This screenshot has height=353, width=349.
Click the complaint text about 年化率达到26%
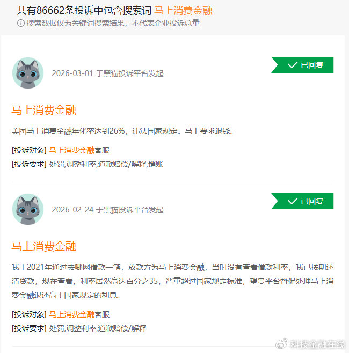pyautogui.click(x=123, y=131)
